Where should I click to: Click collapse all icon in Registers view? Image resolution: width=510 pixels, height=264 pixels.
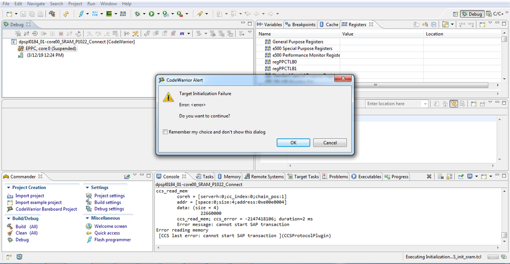click(x=434, y=24)
